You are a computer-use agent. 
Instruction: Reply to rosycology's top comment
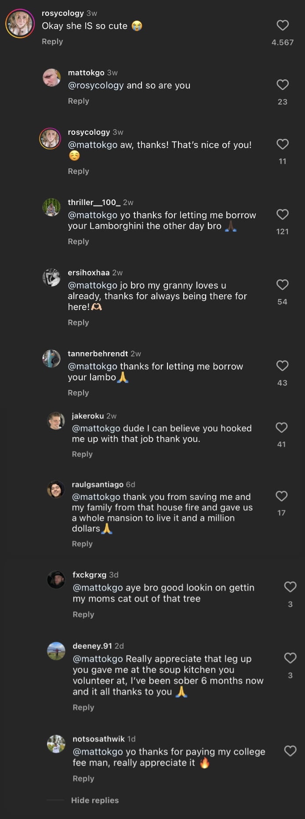[52, 41]
